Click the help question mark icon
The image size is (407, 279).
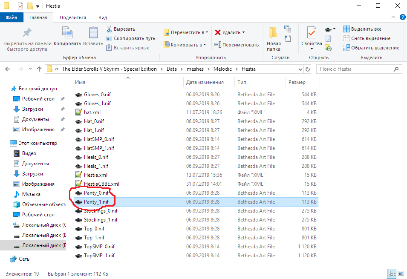402,17
